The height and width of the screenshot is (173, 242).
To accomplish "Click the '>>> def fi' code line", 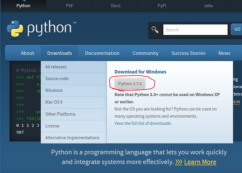I will click(29, 77).
